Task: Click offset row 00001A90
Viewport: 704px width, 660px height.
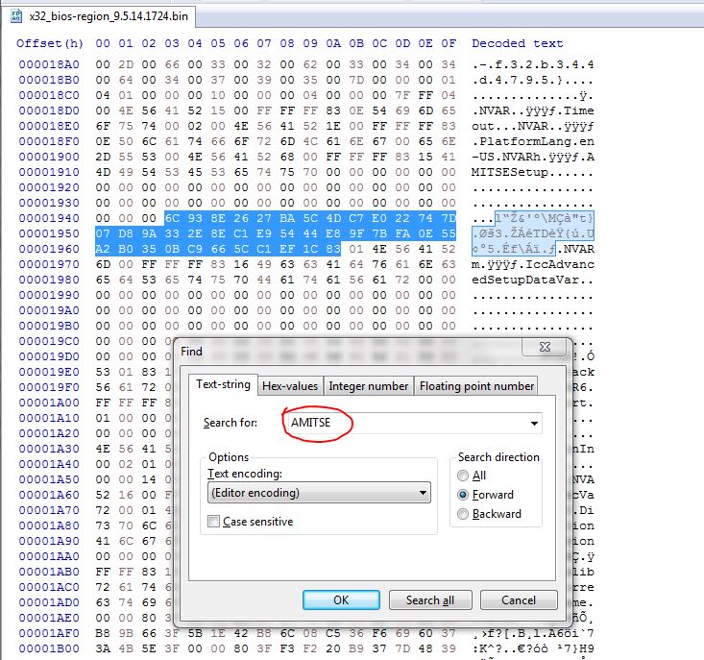Action: click(x=49, y=541)
